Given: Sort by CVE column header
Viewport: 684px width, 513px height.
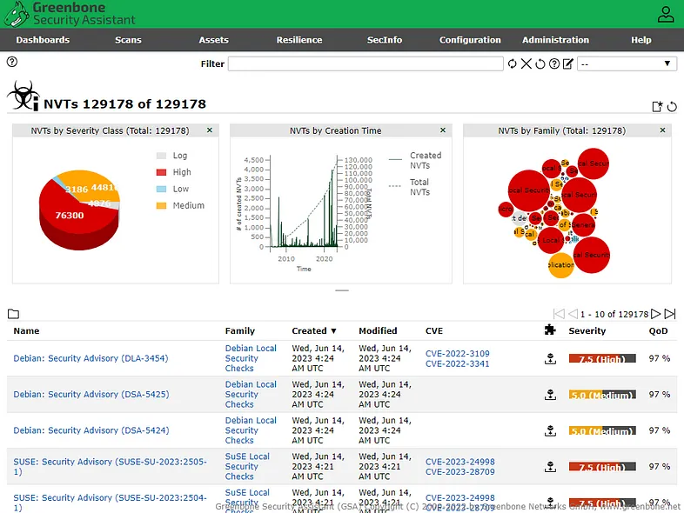Looking at the screenshot, I should pyautogui.click(x=434, y=330).
